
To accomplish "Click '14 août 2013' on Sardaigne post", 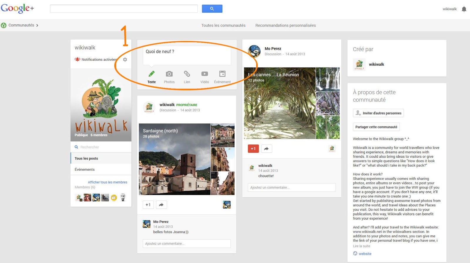I will [190, 110].
